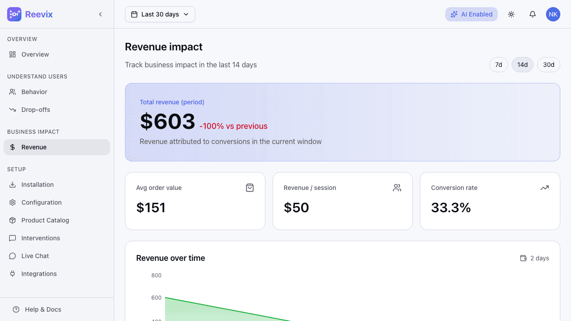Open the notification bell

pyautogui.click(x=532, y=14)
